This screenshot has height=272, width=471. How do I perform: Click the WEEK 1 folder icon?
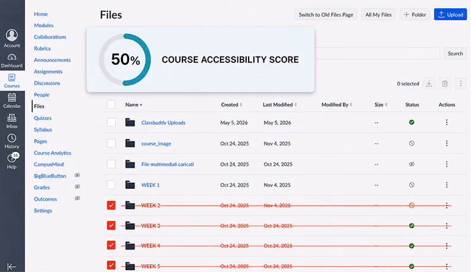(x=130, y=185)
